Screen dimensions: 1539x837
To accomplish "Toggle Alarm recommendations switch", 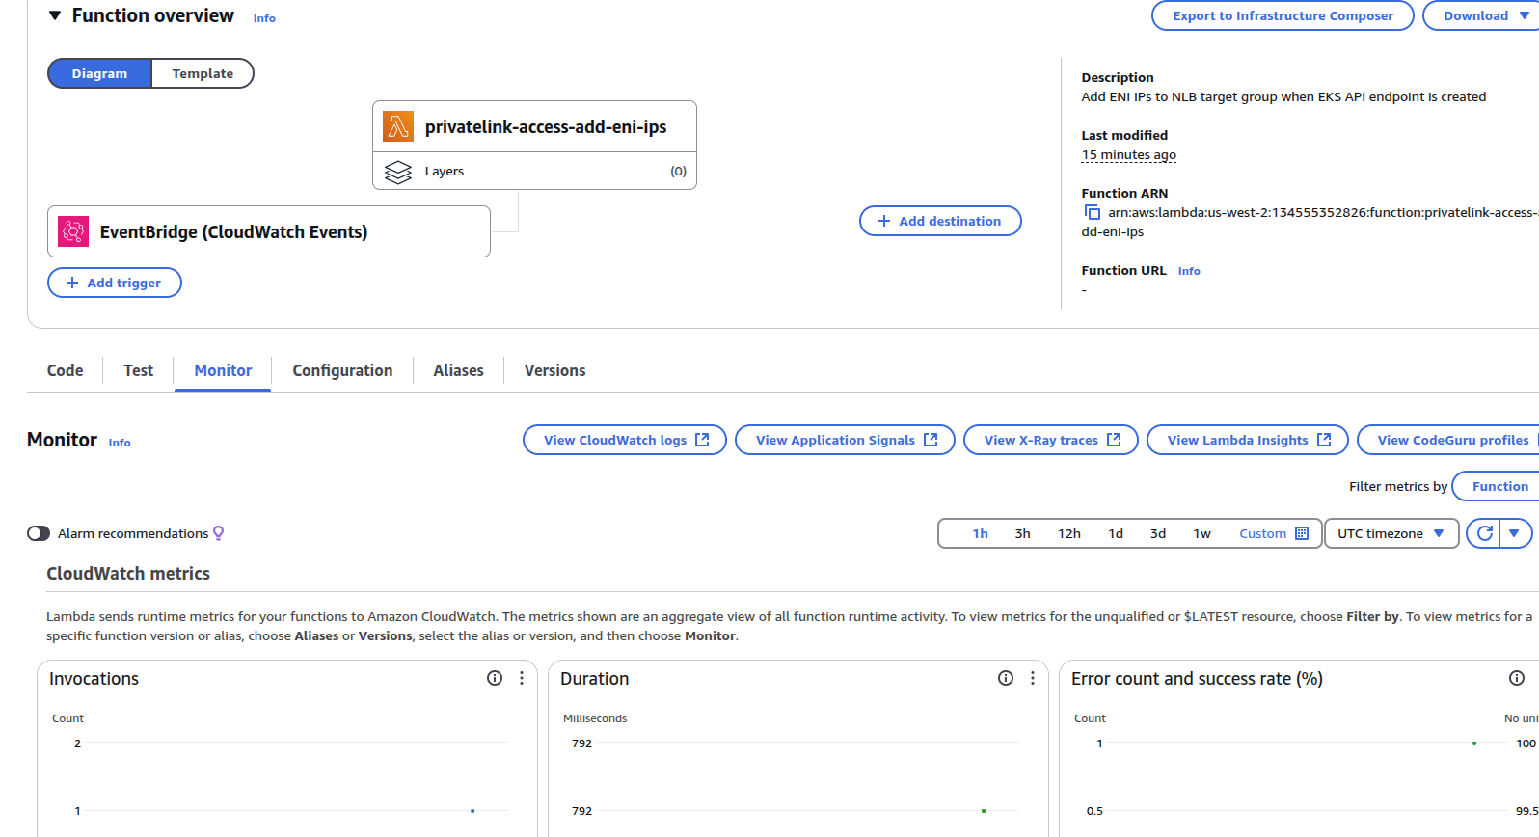I will click(x=39, y=533).
